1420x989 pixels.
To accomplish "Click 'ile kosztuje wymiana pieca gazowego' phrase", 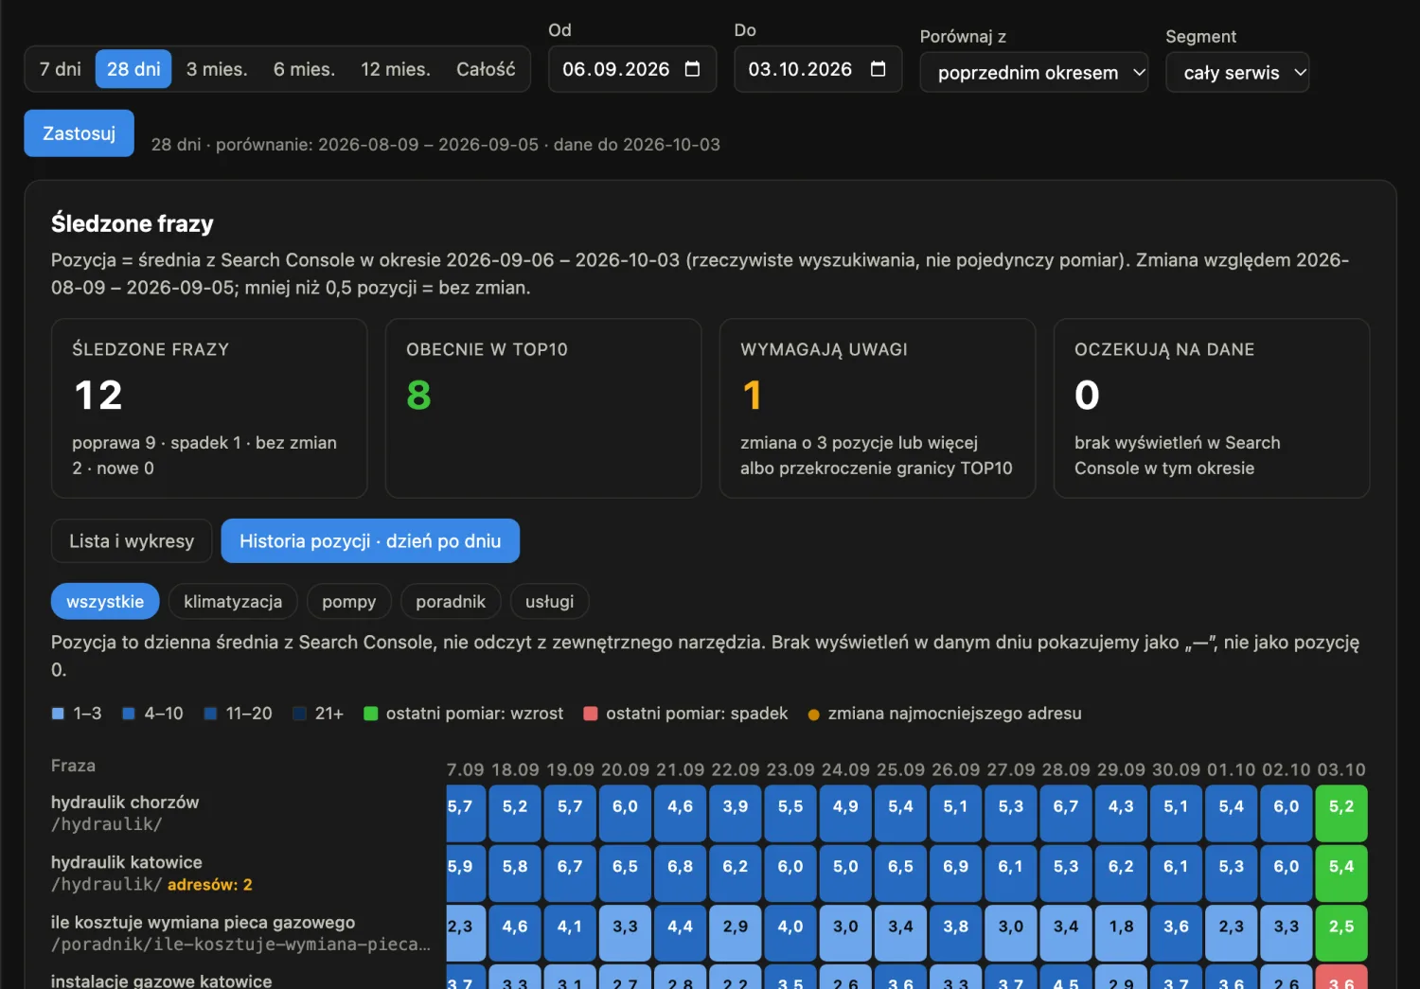I will 203,922.
